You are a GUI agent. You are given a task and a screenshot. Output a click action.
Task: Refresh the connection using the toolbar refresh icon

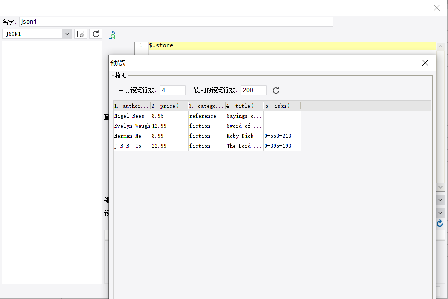(x=96, y=34)
